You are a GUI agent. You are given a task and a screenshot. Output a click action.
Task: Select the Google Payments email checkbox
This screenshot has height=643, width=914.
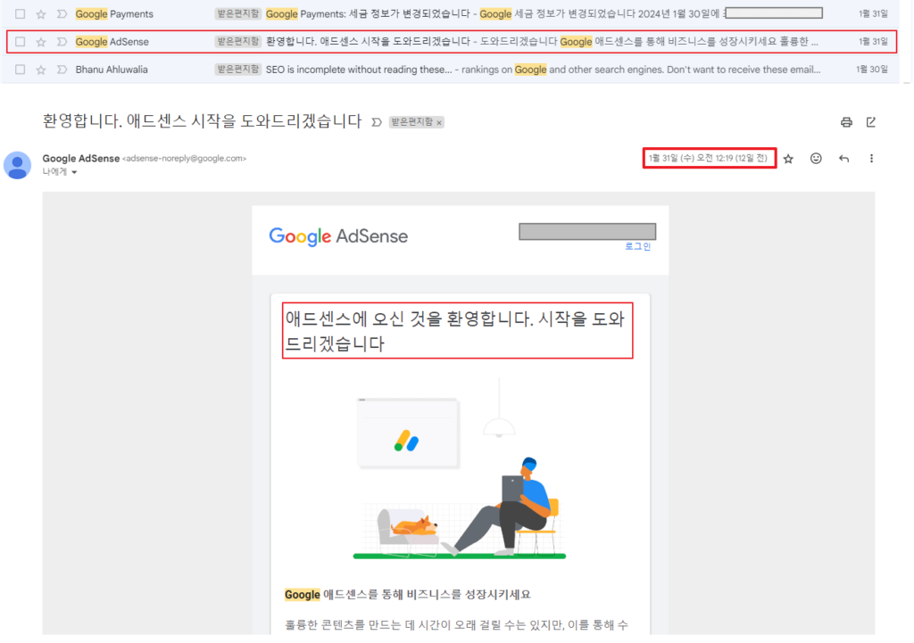(x=21, y=14)
